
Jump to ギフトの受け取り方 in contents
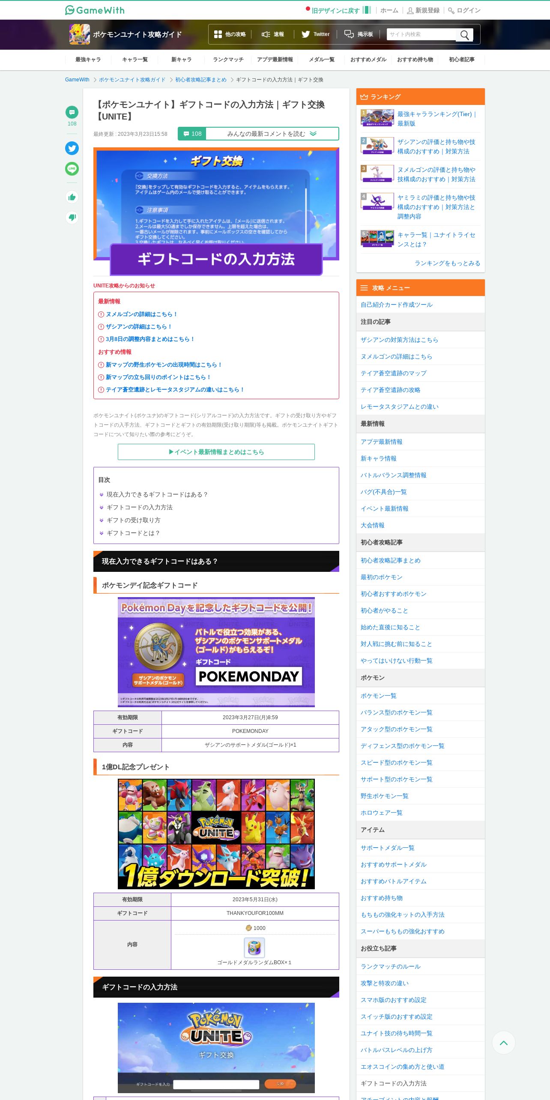point(134,520)
